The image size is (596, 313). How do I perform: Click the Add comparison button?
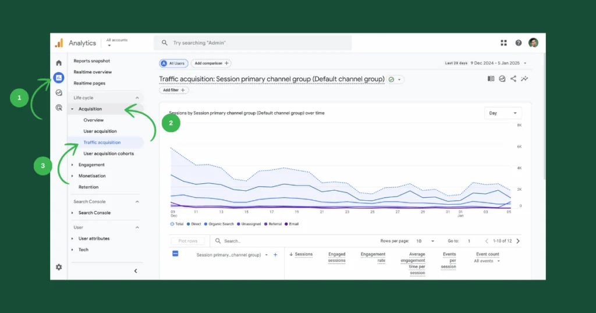(x=211, y=63)
